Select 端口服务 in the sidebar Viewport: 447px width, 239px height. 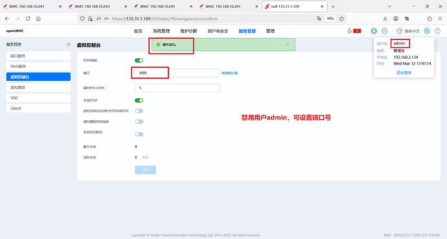pyautogui.click(x=38, y=56)
